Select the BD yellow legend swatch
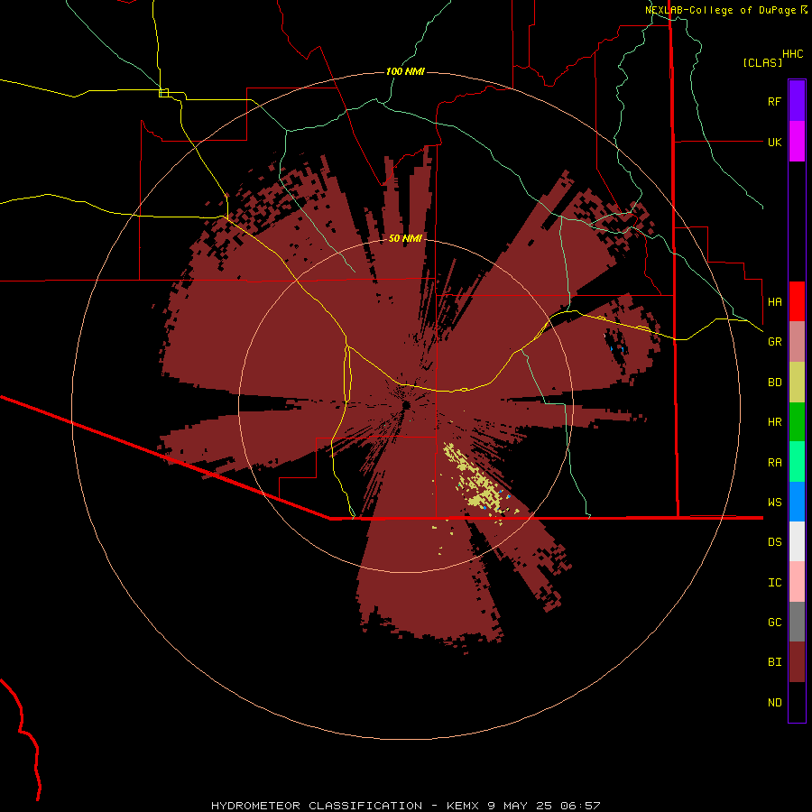 [797, 383]
